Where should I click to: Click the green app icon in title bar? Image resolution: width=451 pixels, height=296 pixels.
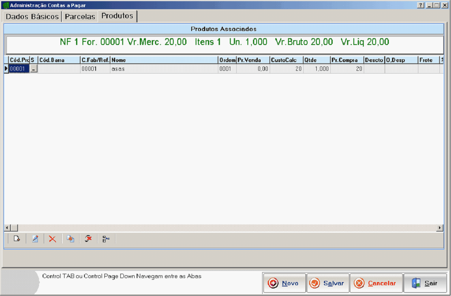click(x=6, y=6)
